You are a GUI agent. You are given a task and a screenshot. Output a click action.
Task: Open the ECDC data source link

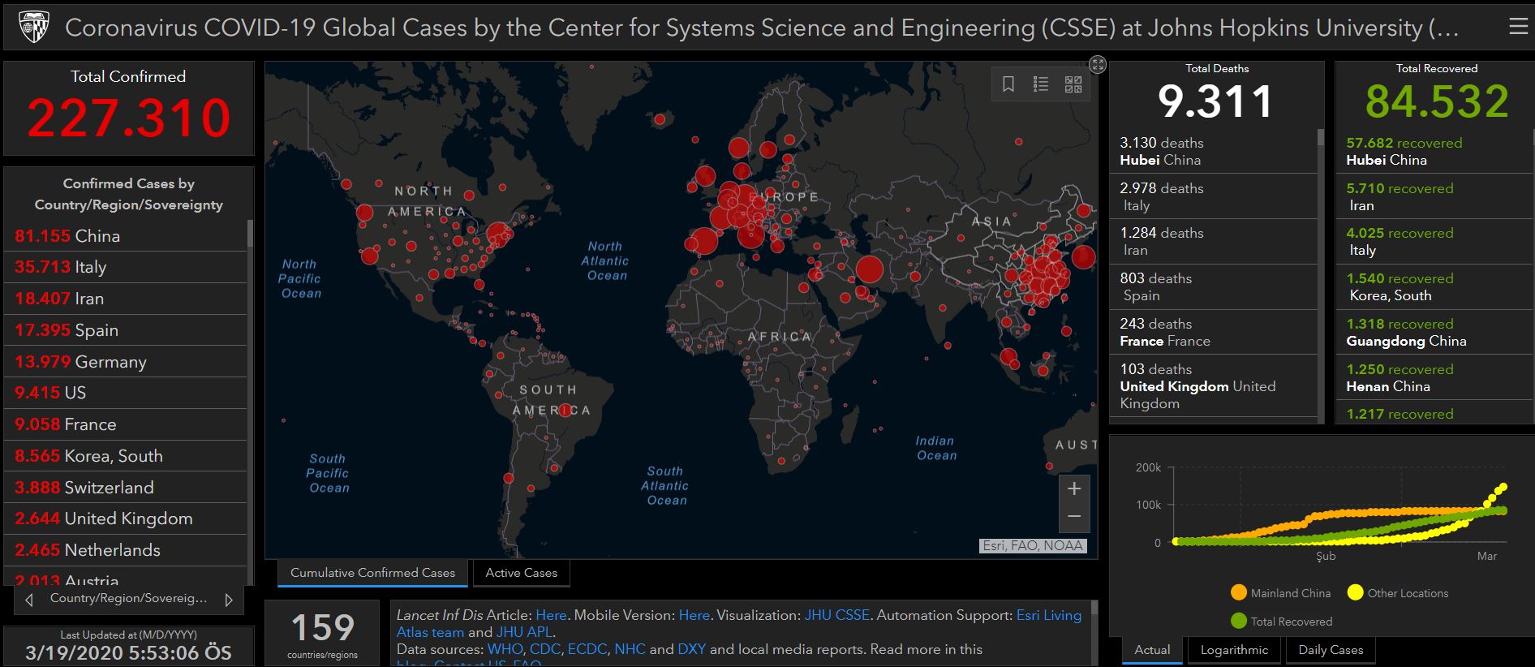[x=587, y=649]
